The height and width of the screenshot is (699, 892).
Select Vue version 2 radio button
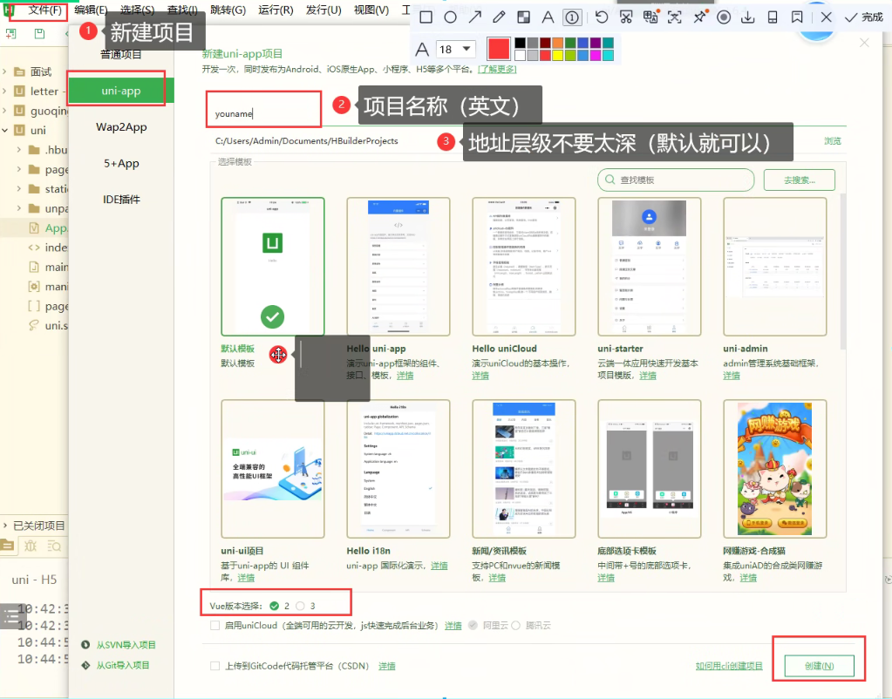pos(274,606)
